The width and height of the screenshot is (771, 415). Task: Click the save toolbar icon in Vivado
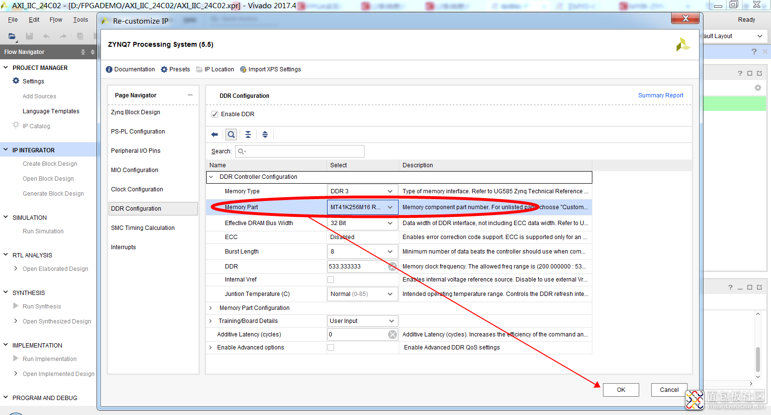pos(29,36)
